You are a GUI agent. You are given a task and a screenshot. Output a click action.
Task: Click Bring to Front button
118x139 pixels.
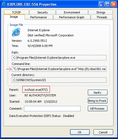coord(98,101)
